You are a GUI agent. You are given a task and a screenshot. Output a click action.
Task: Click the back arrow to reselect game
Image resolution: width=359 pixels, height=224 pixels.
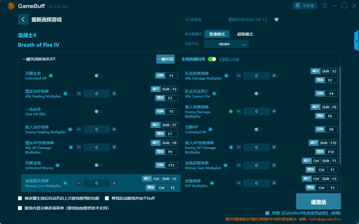click(23, 19)
